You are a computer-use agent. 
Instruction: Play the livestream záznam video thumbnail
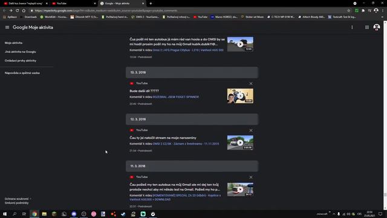240,143
